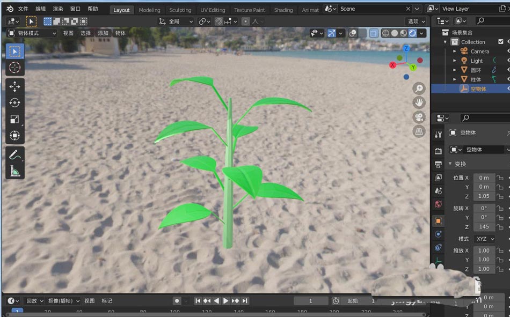Toggle viewport overlays button

tap(353, 33)
